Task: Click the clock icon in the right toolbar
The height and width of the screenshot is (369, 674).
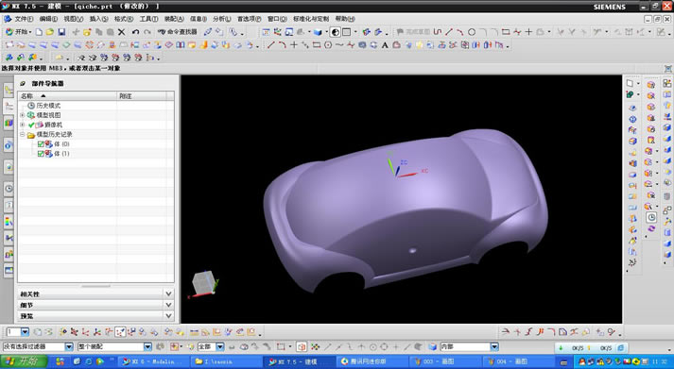Action: [x=651, y=218]
